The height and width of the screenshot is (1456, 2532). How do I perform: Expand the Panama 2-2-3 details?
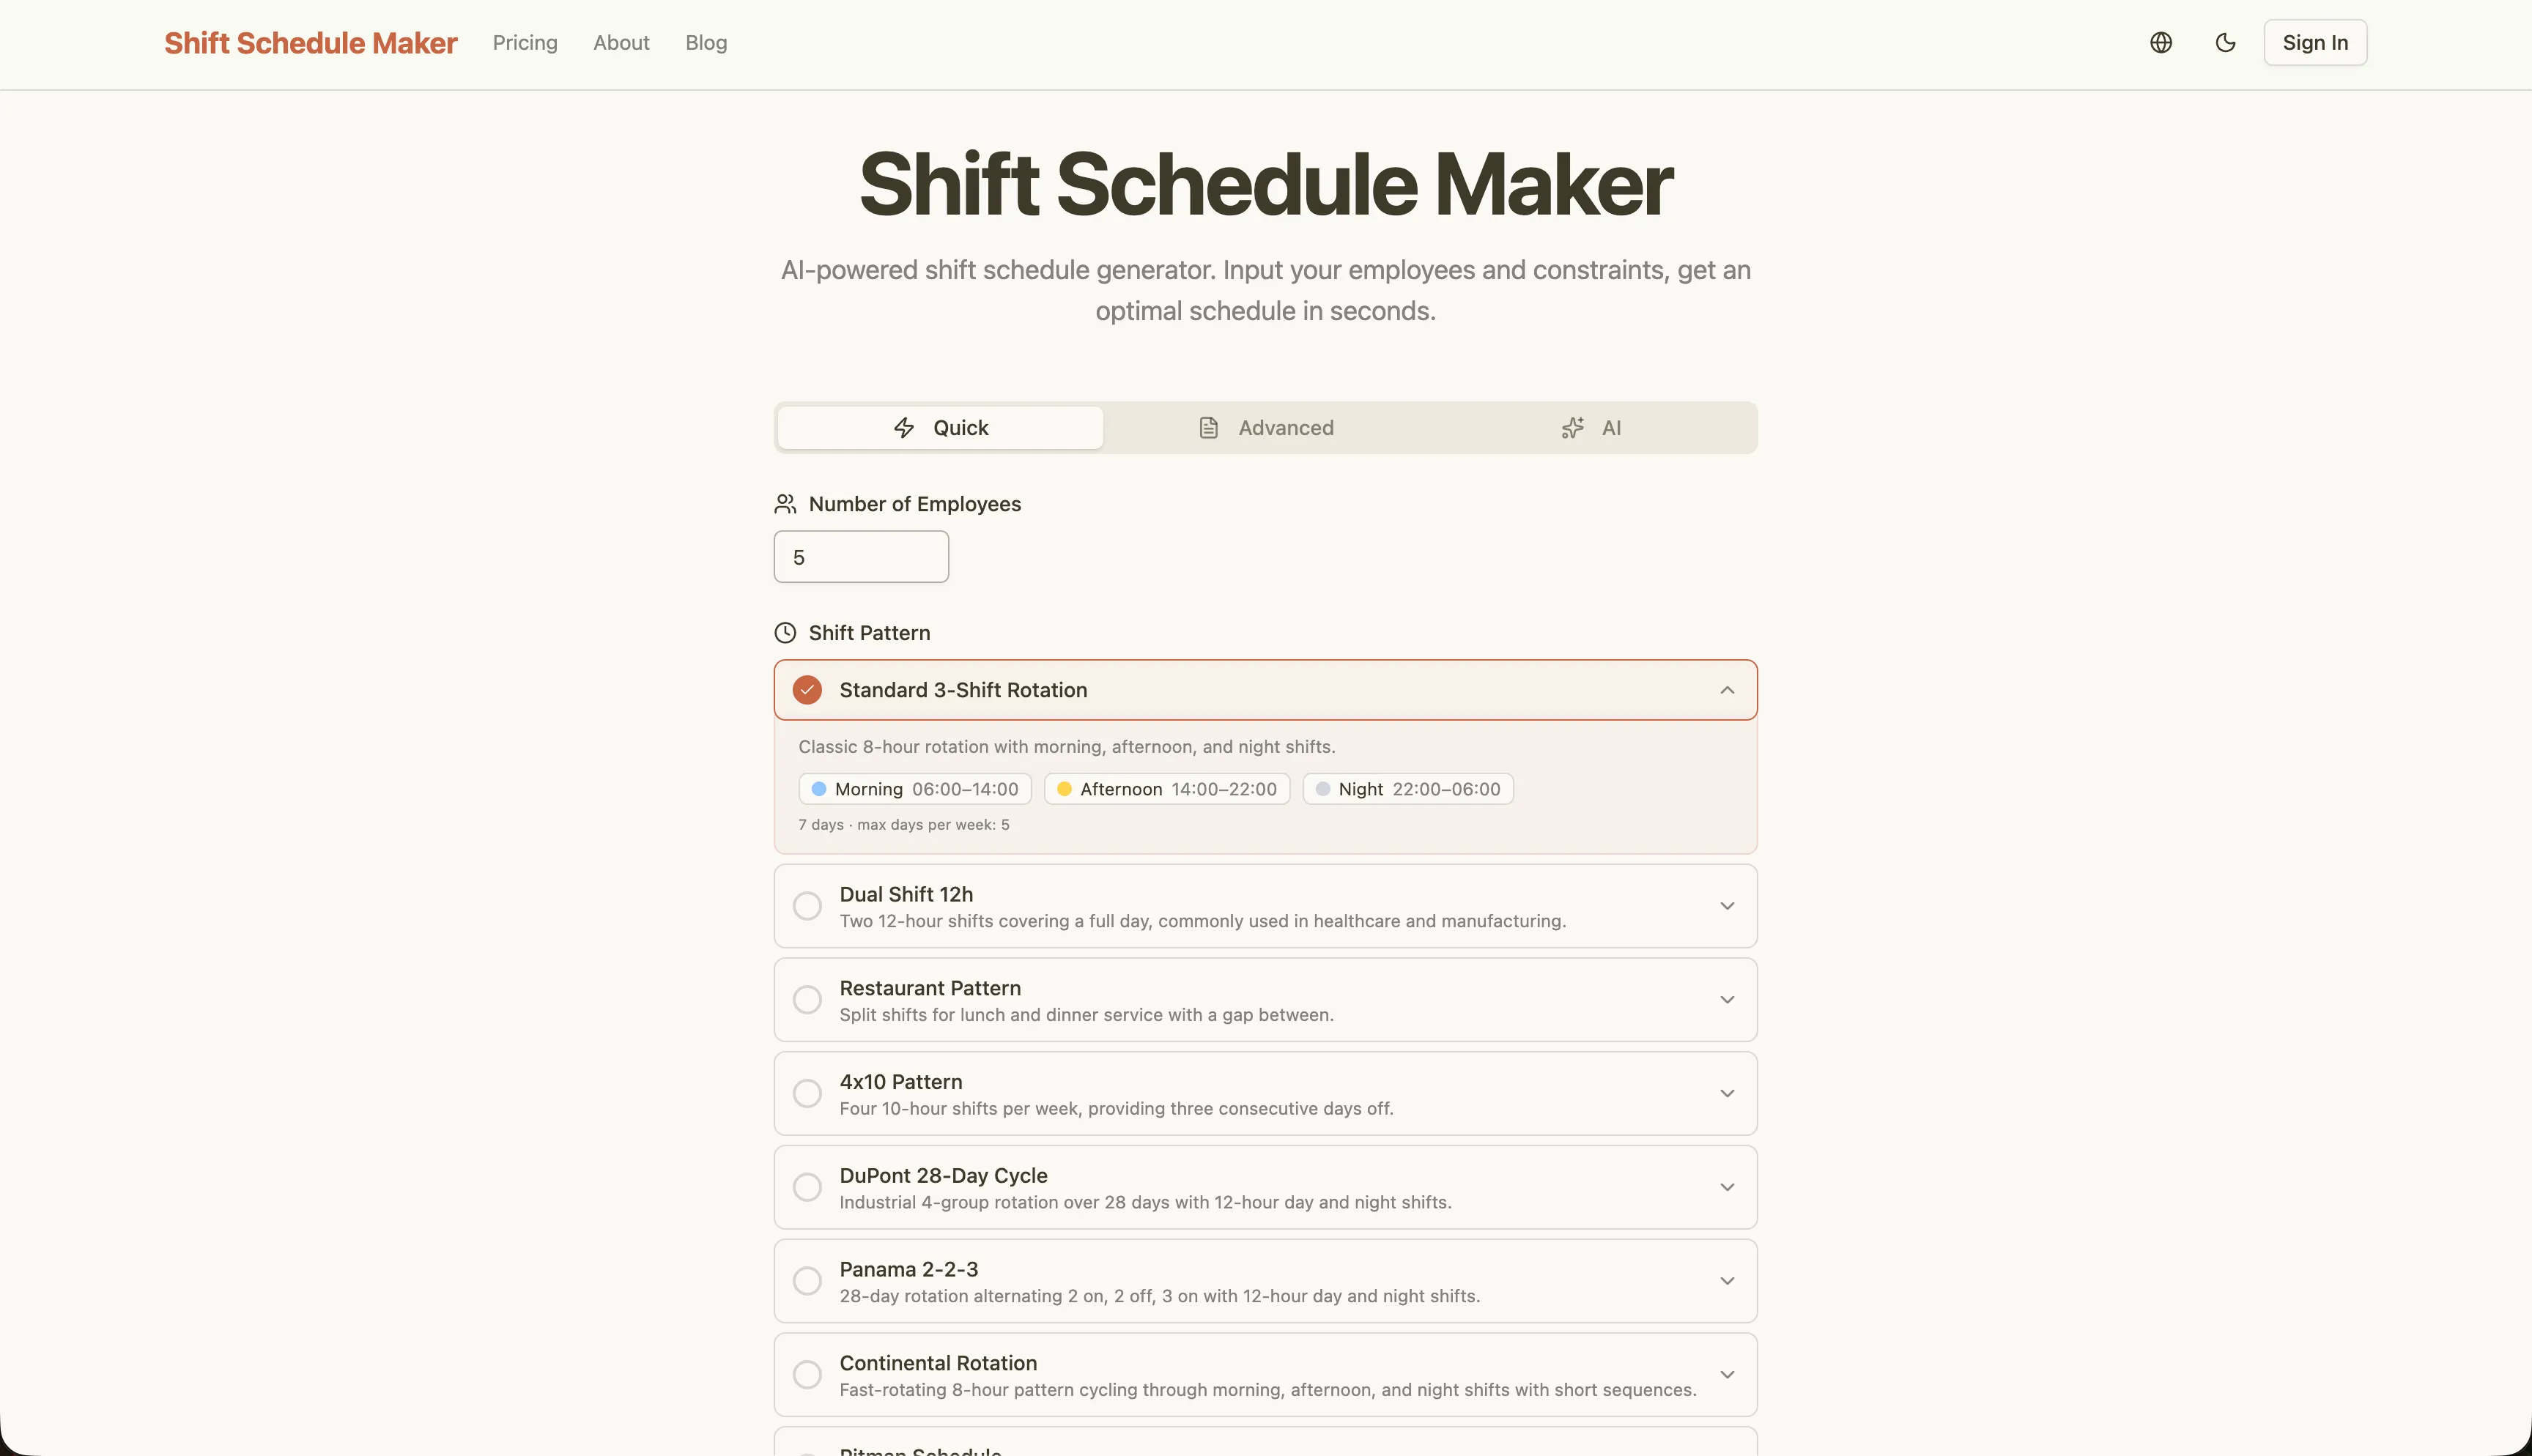tap(1727, 1280)
